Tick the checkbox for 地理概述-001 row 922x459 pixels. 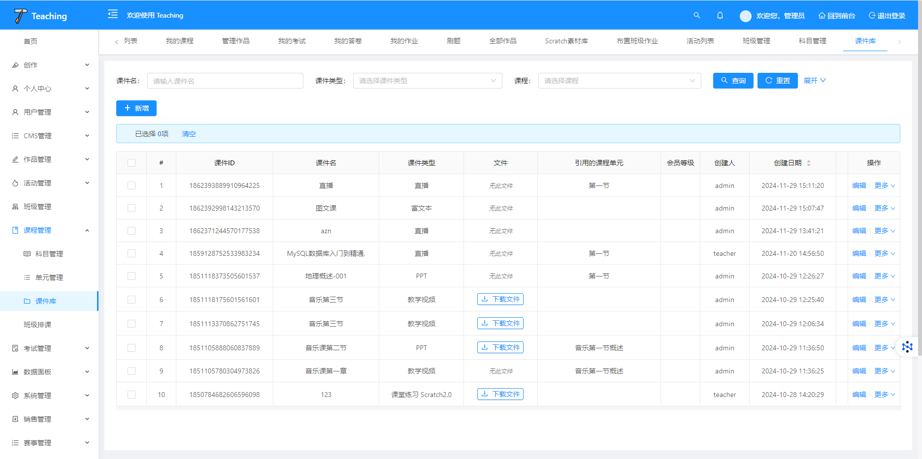[132, 276]
